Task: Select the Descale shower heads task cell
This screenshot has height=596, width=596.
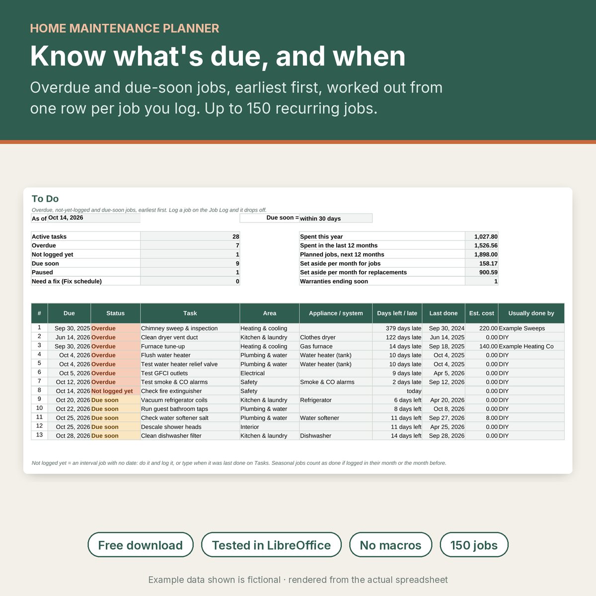Action: 190,427
